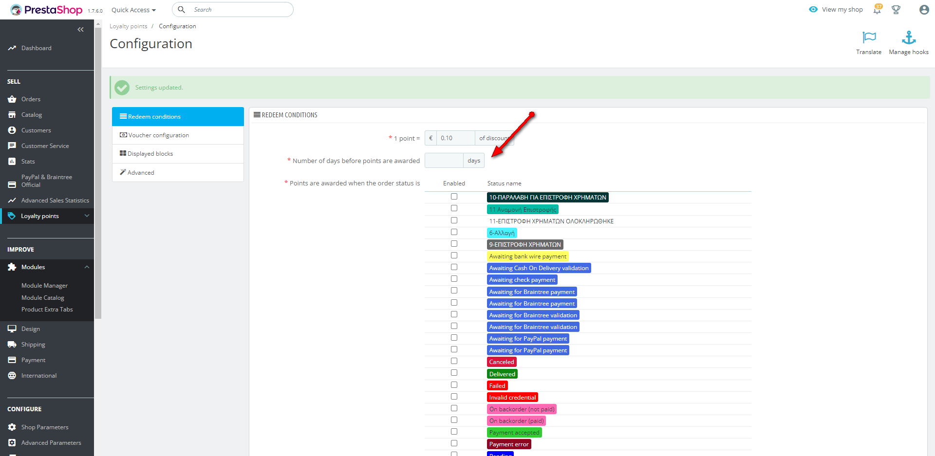The image size is (935, 456).
Task: Switch to the Displayed blocks tab
Action: pyautogui.click(x=178, y=154)
